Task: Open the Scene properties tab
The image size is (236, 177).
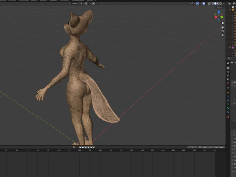Action: 228,79
